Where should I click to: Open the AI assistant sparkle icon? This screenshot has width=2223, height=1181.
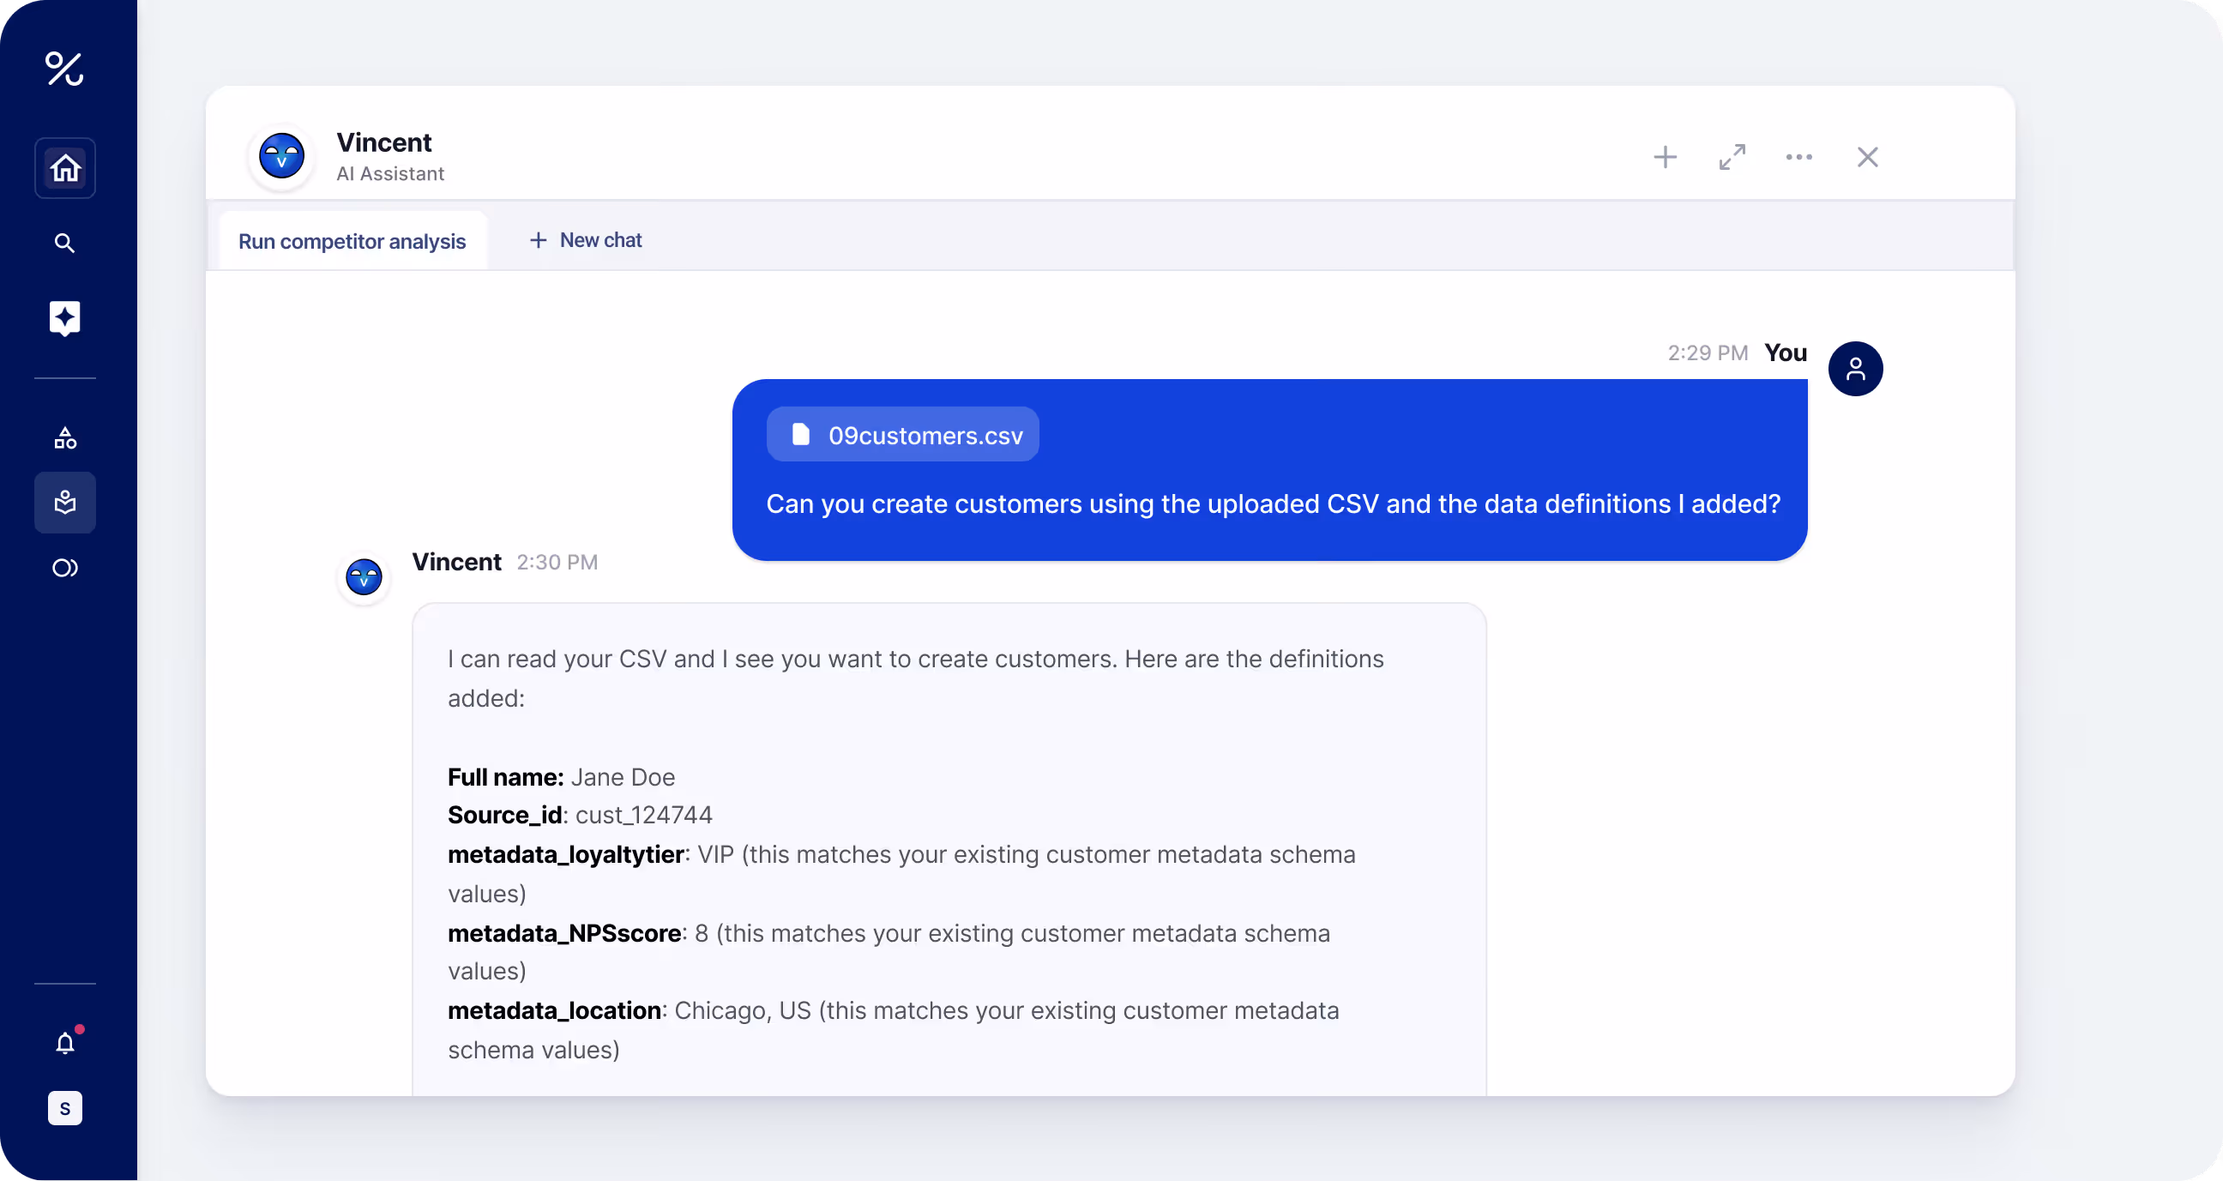coord(64,317)
